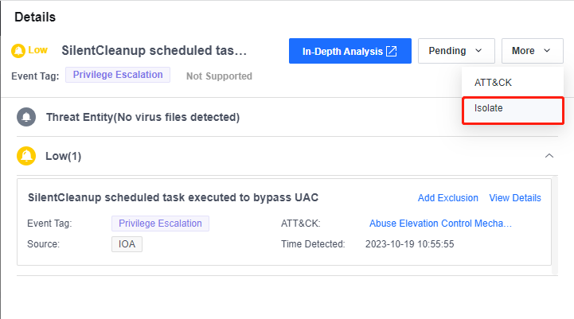
Task: Click the gray Threat Entity bell icon
Action: 26,117
